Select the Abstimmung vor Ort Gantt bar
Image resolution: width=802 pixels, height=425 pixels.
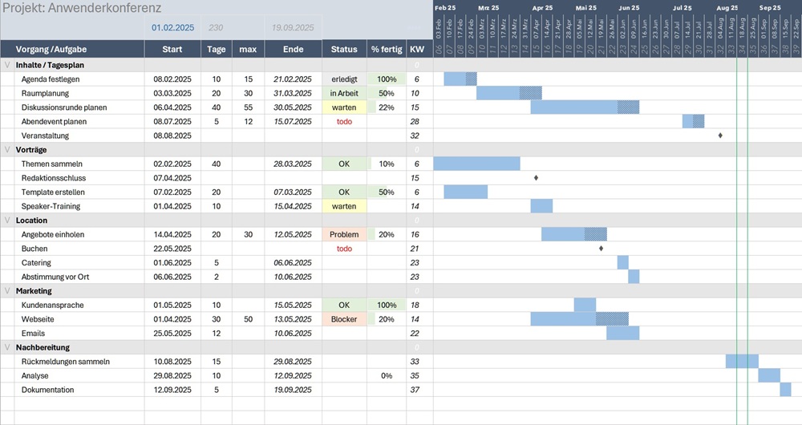coord(634,277)
